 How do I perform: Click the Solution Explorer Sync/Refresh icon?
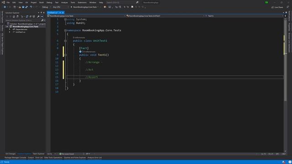[27, 16]
